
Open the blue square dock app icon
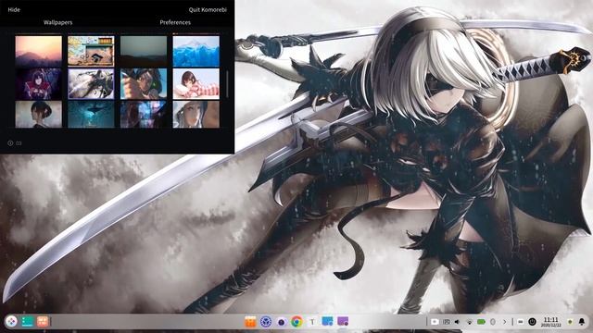327,322
